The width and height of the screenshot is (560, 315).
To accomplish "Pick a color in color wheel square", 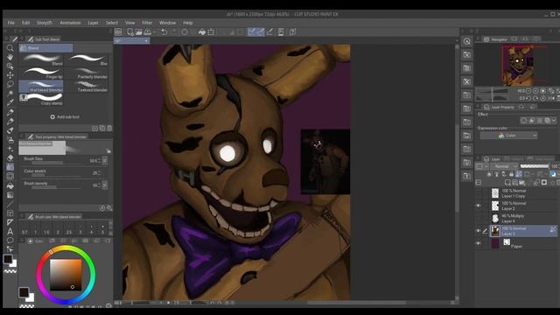I will coord(66,275).
